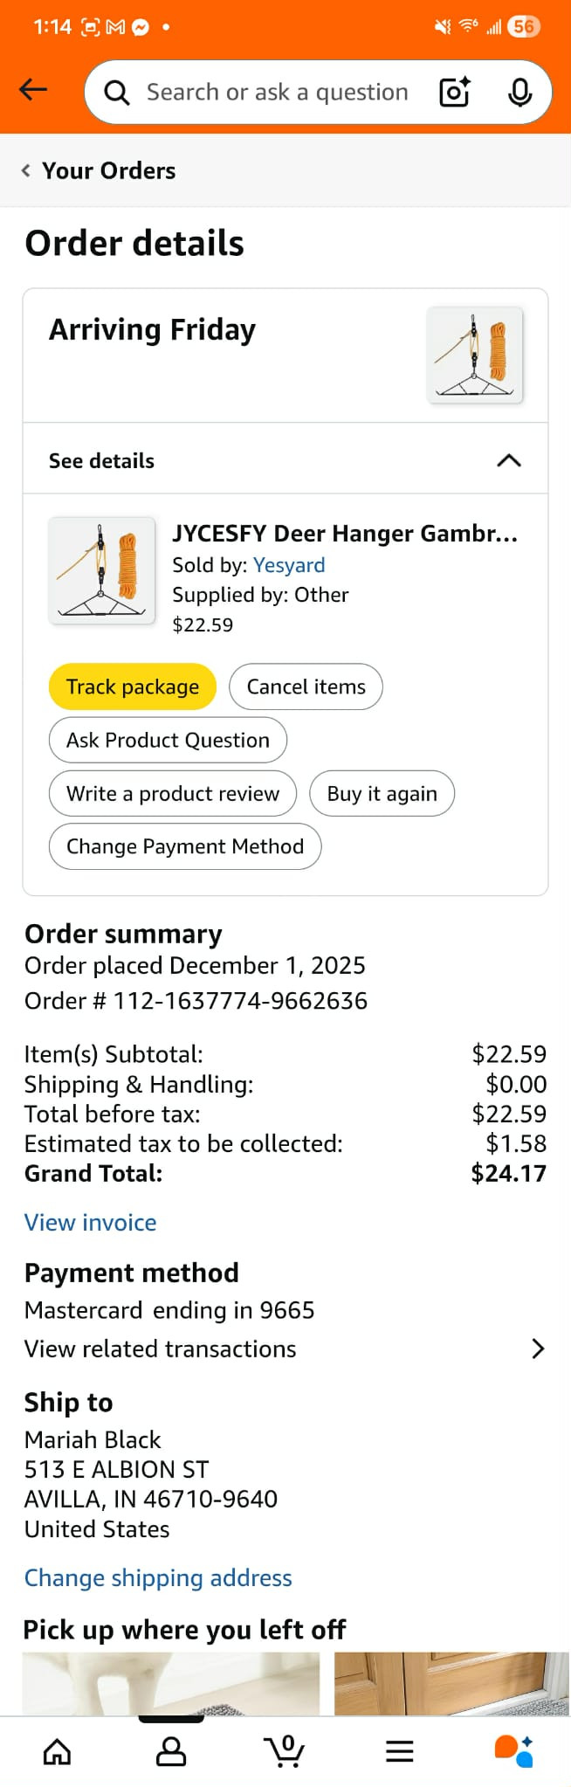Open the Home tab icon
This screenshot has width=571, height=1787.
click(58, 1750)
